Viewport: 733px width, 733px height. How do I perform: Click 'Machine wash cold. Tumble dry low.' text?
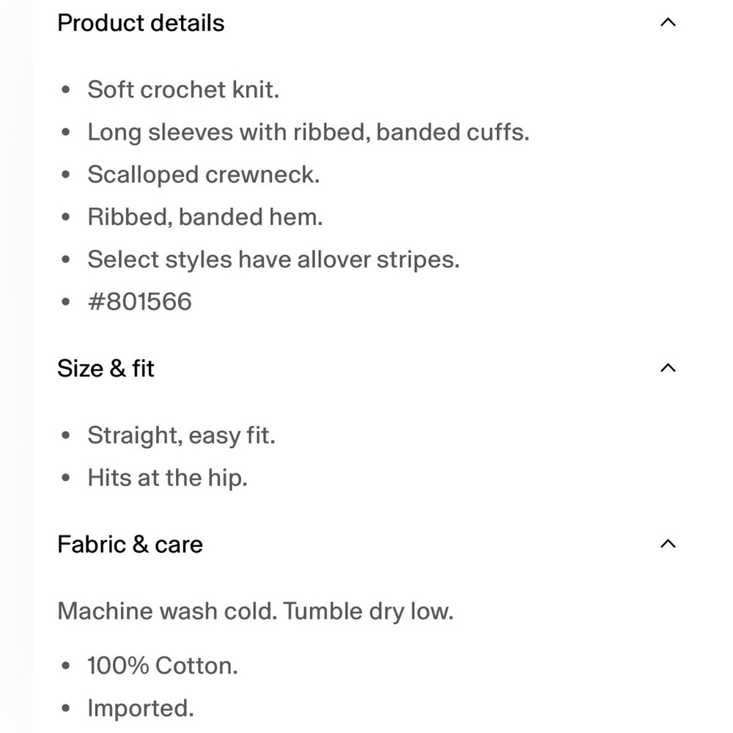click(x=256, y=611)
